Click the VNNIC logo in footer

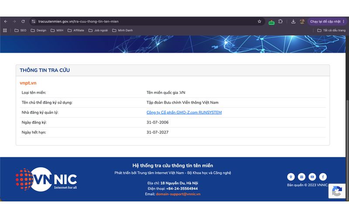click(46, 179)
